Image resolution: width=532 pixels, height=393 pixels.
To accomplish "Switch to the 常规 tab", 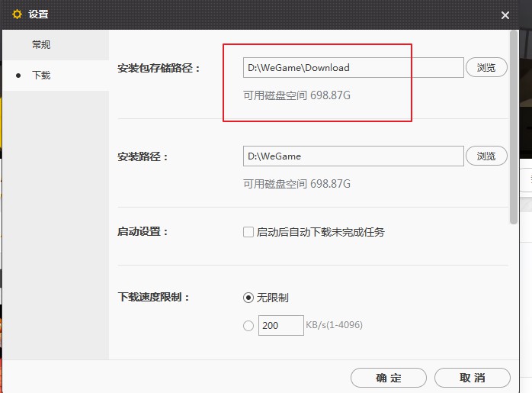I will click(x=41, y=45).
